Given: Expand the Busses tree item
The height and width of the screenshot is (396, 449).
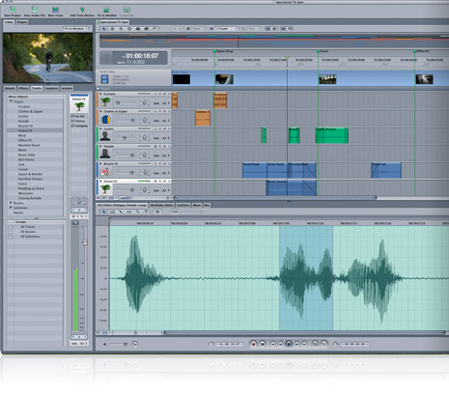Looking at the screenshot, I should pyautogui.click(x=11, y=203).
